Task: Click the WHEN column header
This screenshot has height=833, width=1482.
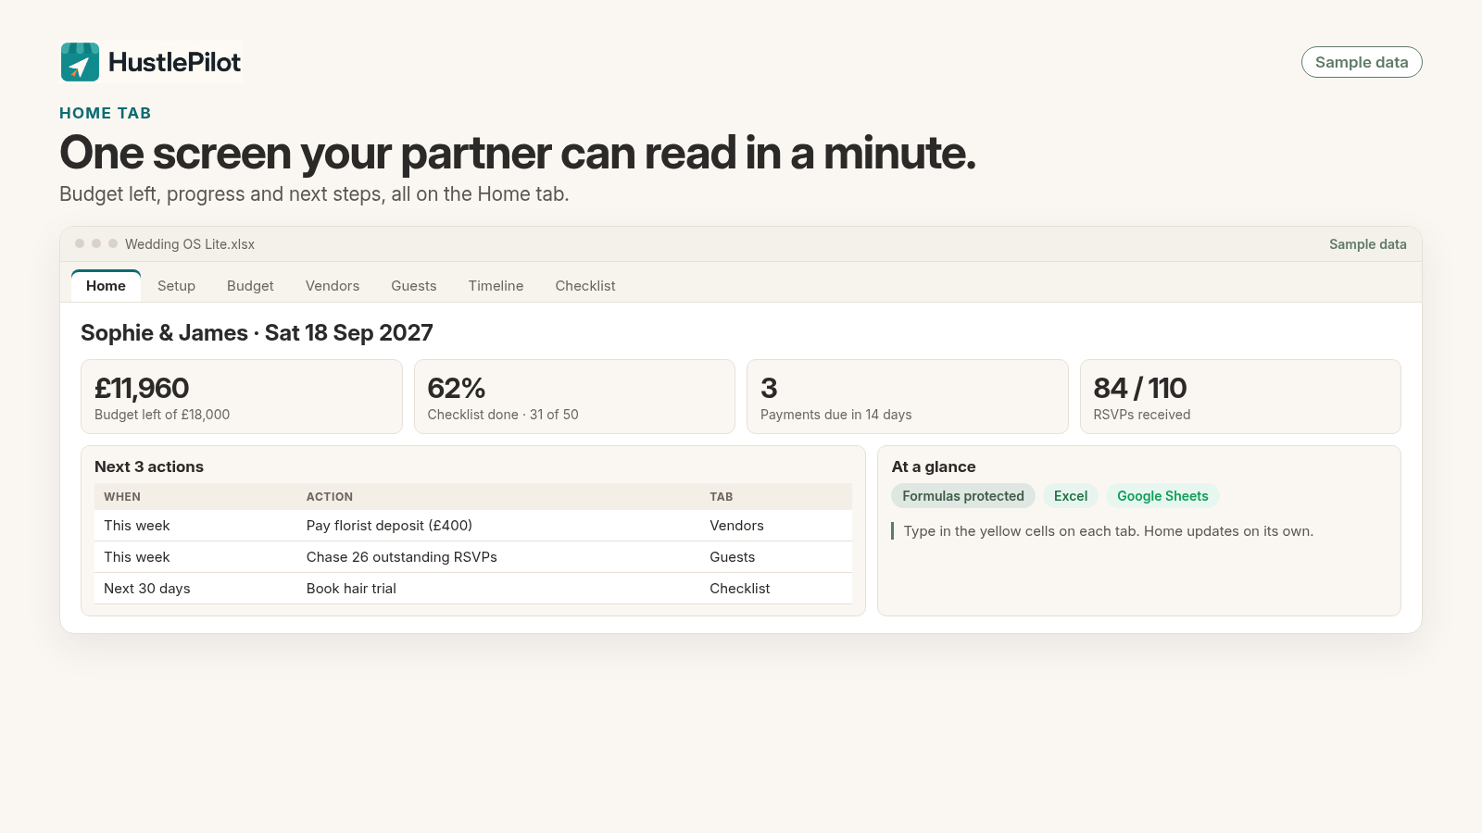Action: click(x=122, y=497)
